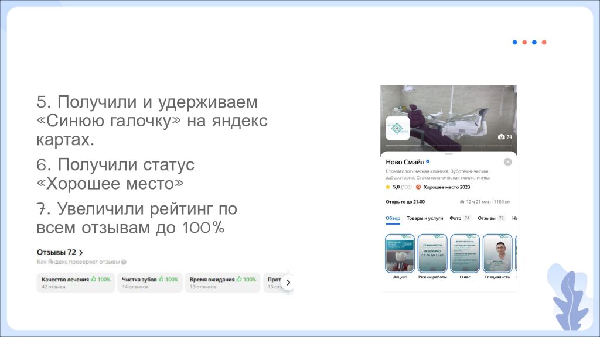Click the 13 отзывов under Время ожидания
This screenshot has height=337, width=600.
point(203,287)
